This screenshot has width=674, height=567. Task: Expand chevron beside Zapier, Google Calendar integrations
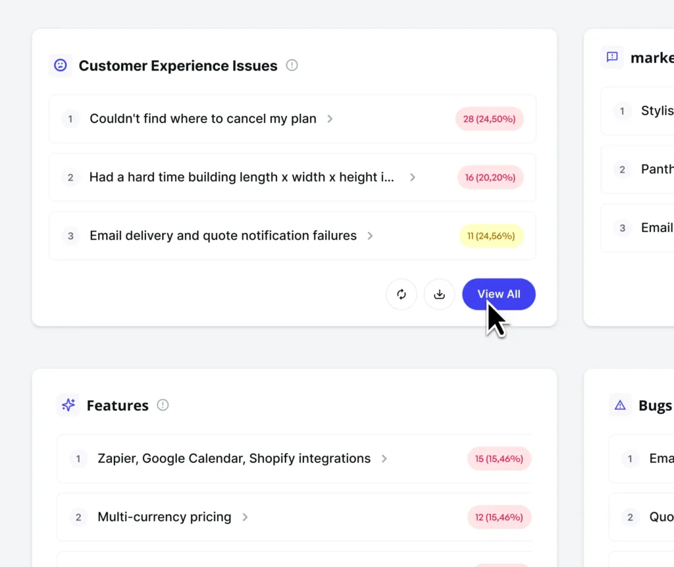click(x=384, y=458)
